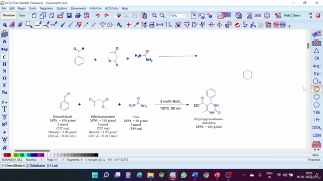Click the Clean Structure red swirl icon
Image resolution: width=323 pixels, height=181 pixels.
(x=237, y=25)
